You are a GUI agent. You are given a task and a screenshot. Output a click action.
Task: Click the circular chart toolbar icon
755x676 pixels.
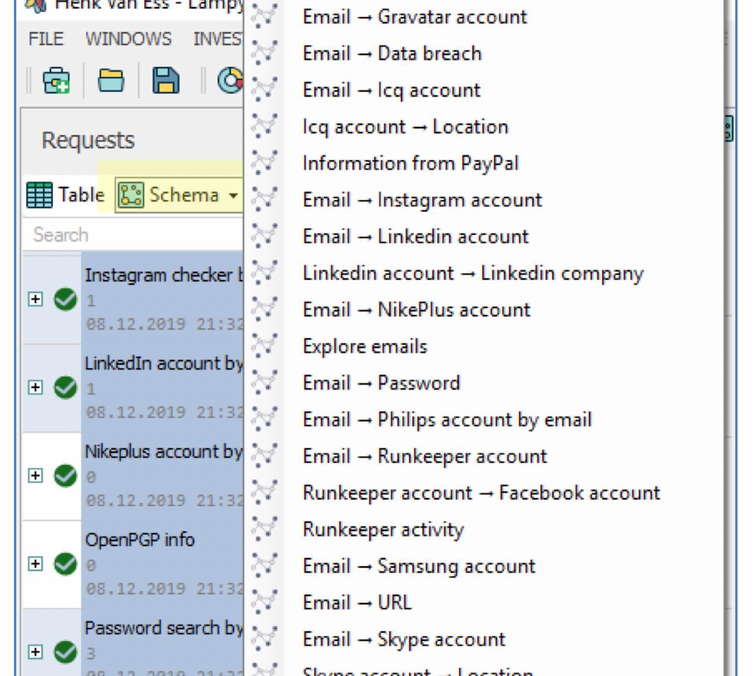(230, 80)
